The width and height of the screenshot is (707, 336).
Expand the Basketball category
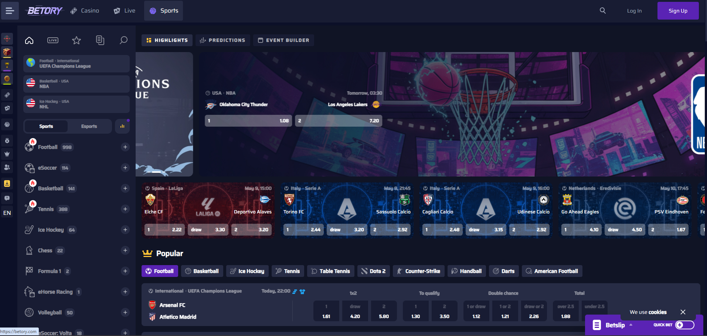click(x=125, y=188)
